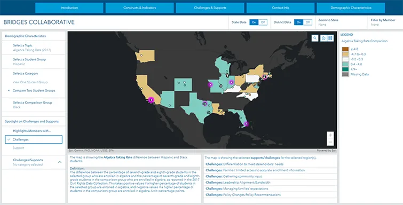Image resolution: width=403 pixels, height=205 pixels.
Task: Open the map search tool
Action: (315, 38)
